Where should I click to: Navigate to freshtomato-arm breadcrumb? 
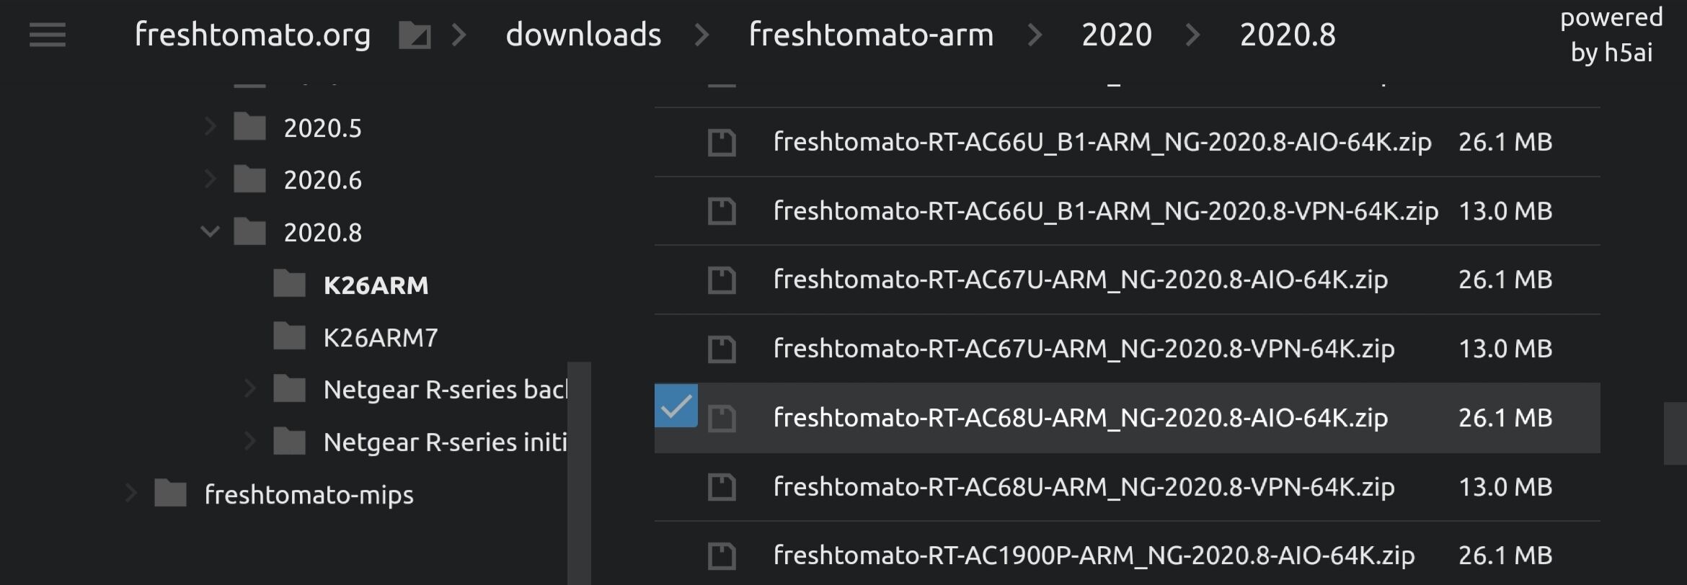coord(871,35)
